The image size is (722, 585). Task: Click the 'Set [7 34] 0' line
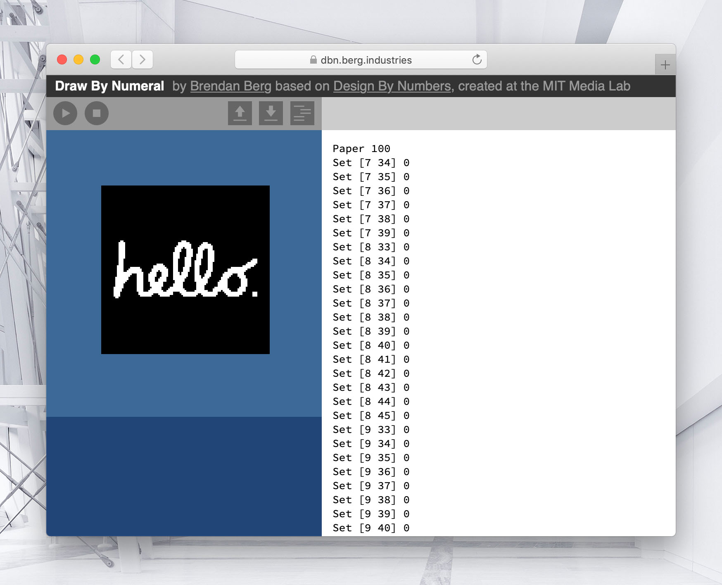pos(371,163)
